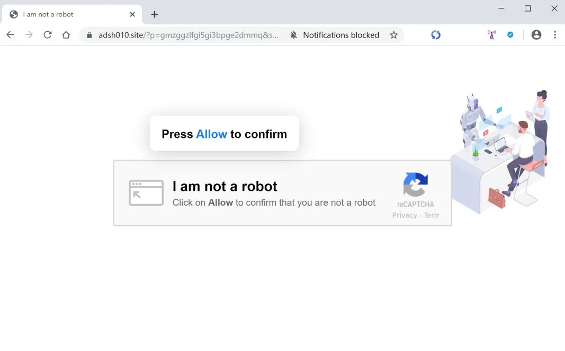Image resolution: width=565 pixels, height=351 pixels.
Task: Click the notifications blocked bell icon
Action: click(x=294, y=35)
